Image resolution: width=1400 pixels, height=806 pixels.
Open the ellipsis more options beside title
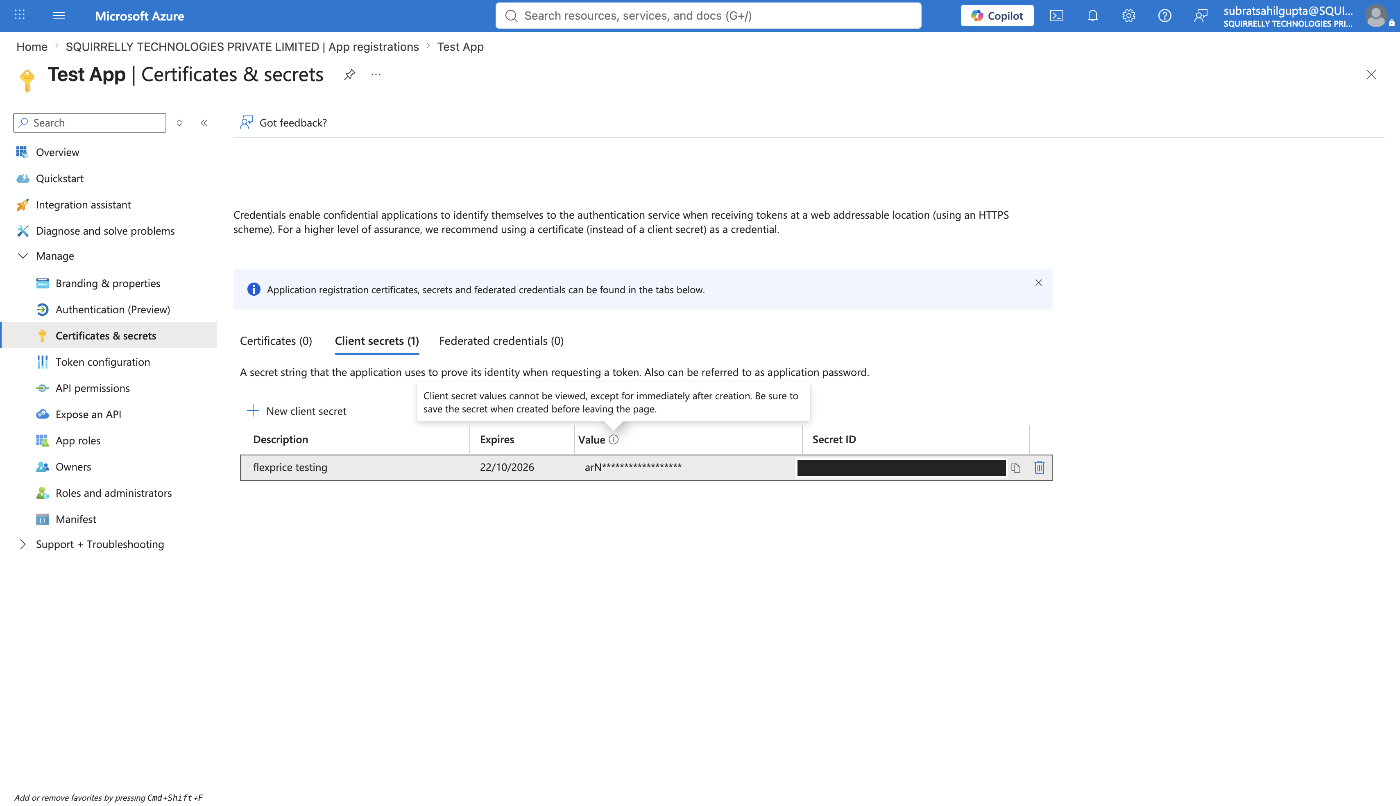point(376,74)
